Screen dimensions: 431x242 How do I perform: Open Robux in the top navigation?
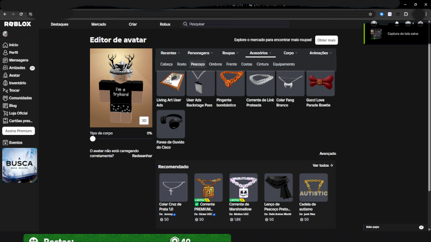[x=165, y=24]
